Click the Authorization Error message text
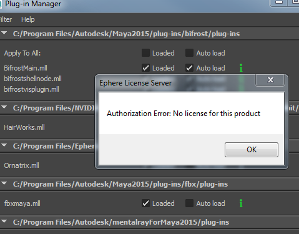 [184, 114]
